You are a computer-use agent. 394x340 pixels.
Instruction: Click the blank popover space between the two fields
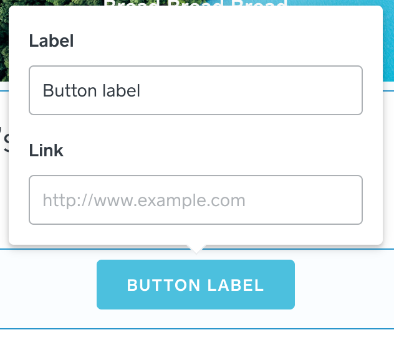point(196,129)
